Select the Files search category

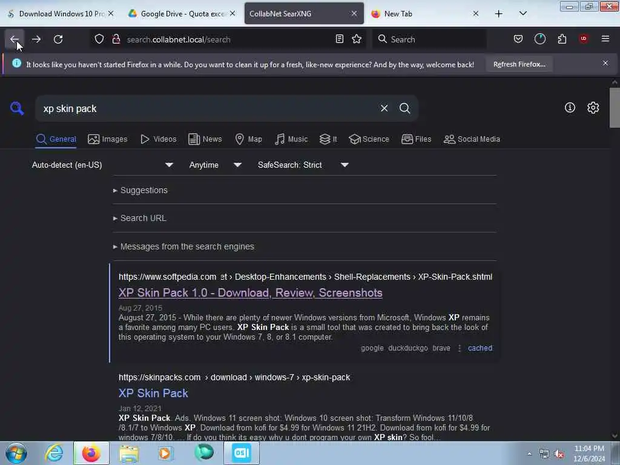416,139
